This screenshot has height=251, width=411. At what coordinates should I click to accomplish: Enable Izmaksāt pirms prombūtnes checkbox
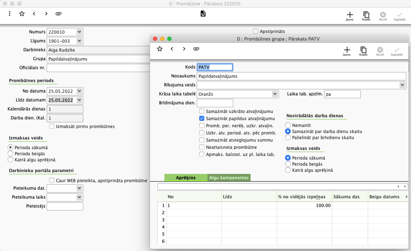52,127
